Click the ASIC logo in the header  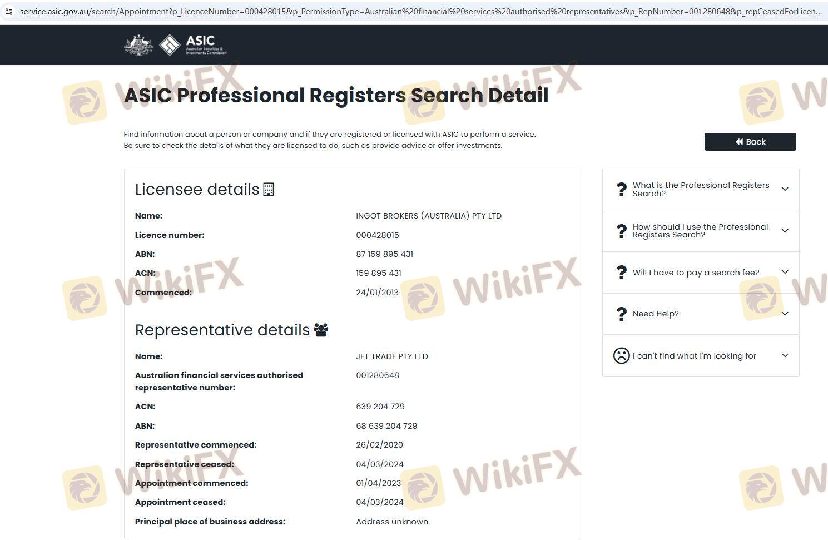pos(192,45)
